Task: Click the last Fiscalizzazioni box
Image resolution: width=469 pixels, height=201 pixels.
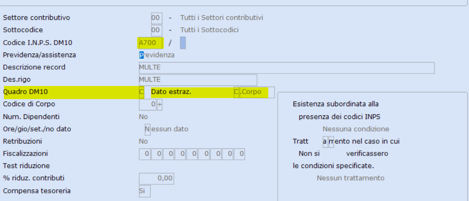Action: tap(239, 154)
